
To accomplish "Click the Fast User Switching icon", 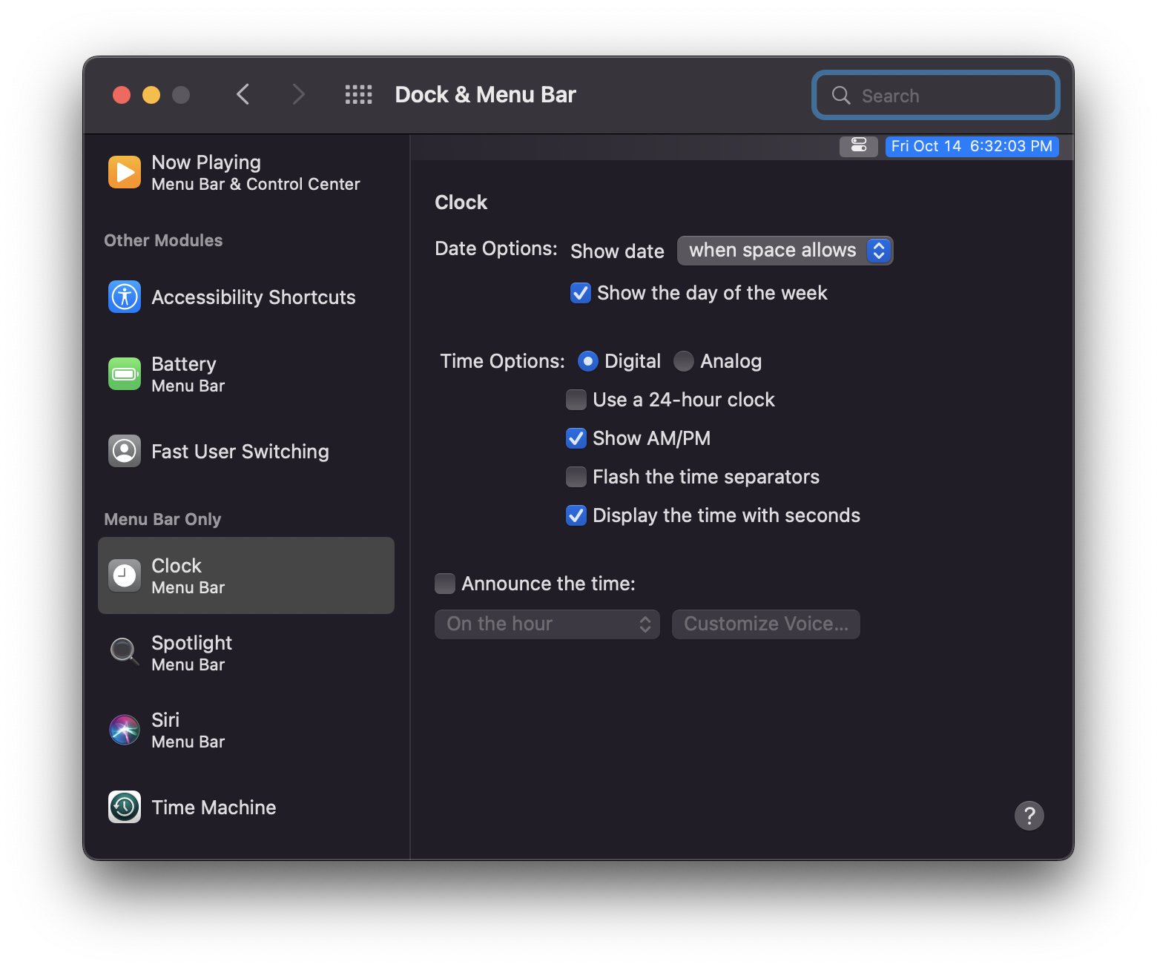I will coord(124,451).
